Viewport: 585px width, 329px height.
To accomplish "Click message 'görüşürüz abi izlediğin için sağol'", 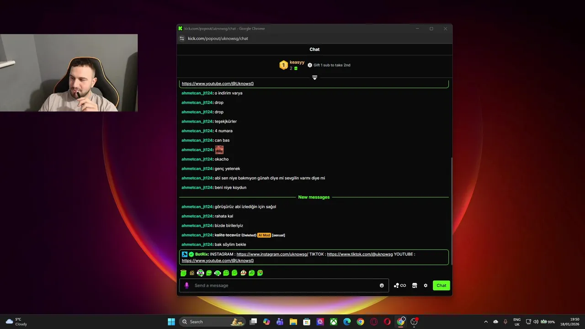I will point(245,207).
